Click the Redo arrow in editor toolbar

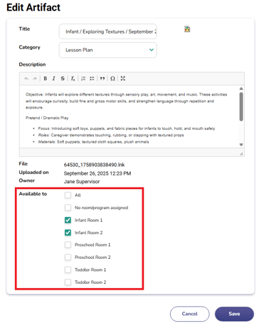[35, 78]
